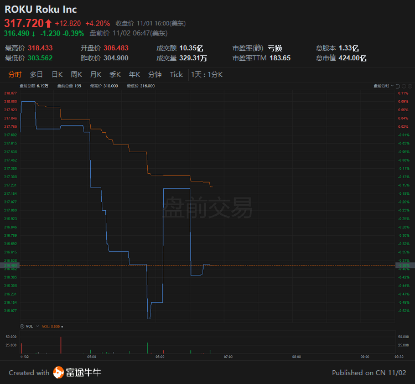Select the 周K chart tab
This screenshot has width=415, height=384.
[x=76, y=75]
